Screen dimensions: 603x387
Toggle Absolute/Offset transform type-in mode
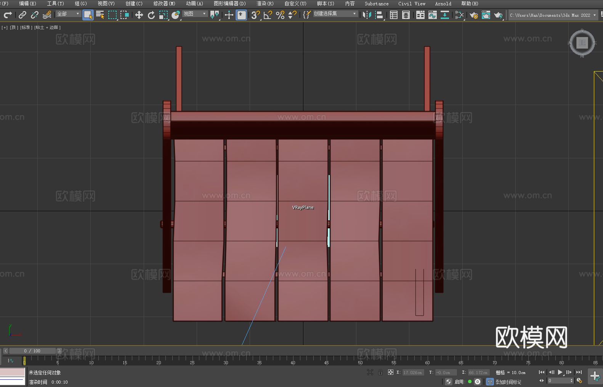tap(391, 372)
